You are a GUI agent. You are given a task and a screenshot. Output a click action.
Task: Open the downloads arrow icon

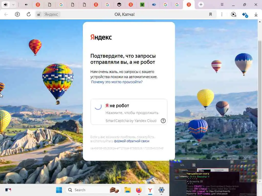[256, 15]
